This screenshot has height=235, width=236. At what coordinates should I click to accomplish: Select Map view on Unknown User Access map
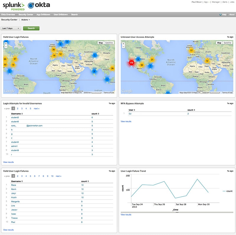click(219, 43)
